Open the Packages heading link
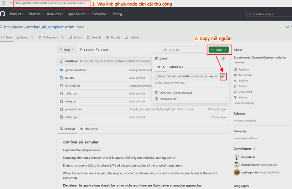Viewport: 292px width, 189px height. pyautogui.click(x=240, y=131)
